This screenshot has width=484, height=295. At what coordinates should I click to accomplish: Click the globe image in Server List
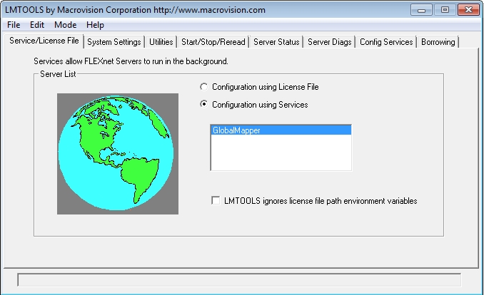pos(118,153)
